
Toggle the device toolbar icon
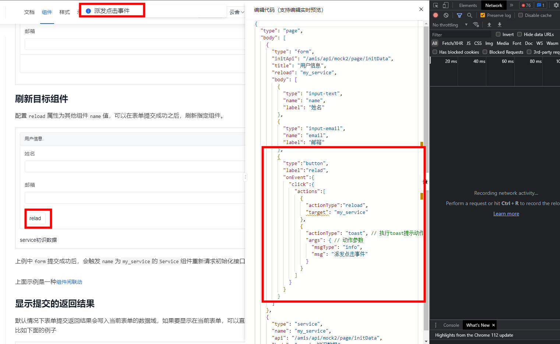[445, 5]
